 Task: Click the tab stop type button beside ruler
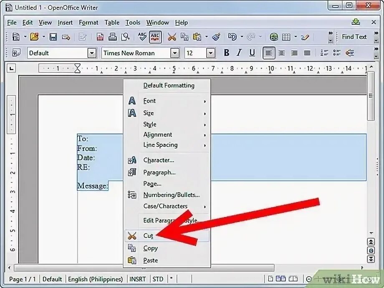pos(12,68)
